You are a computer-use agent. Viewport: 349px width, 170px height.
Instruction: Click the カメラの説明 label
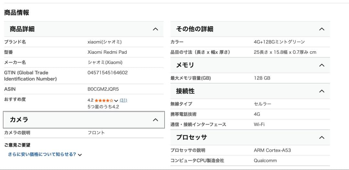(x=17, y=133)
